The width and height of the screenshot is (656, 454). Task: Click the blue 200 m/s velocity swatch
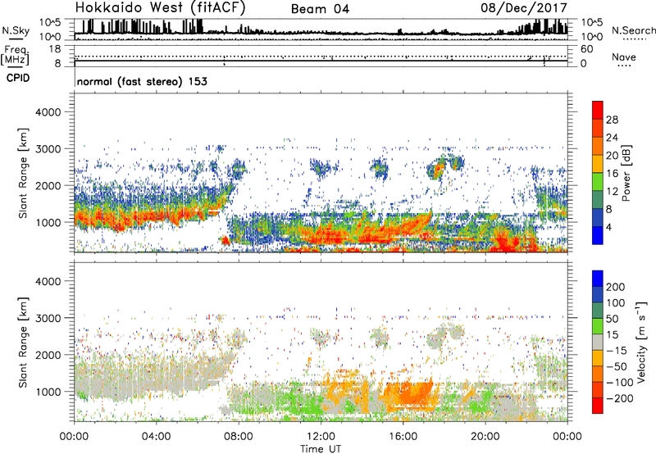(598, 279)
